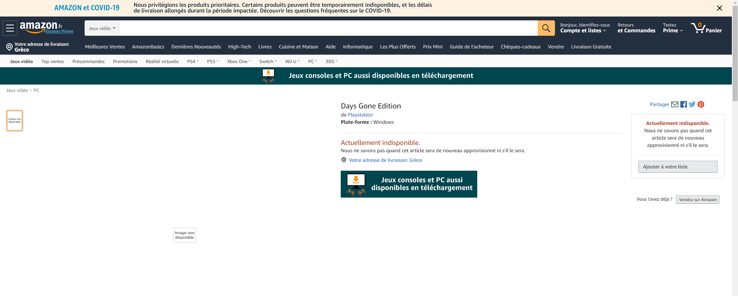Open header delivery address Grèce selector

[38, 47]
